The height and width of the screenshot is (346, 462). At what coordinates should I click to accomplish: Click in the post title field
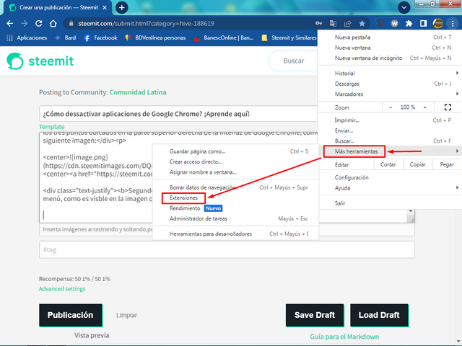178,114
